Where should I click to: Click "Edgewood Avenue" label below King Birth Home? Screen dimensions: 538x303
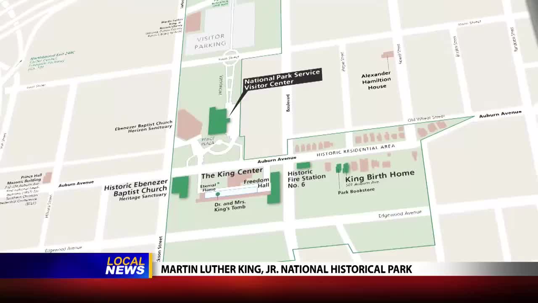point(400,214)
